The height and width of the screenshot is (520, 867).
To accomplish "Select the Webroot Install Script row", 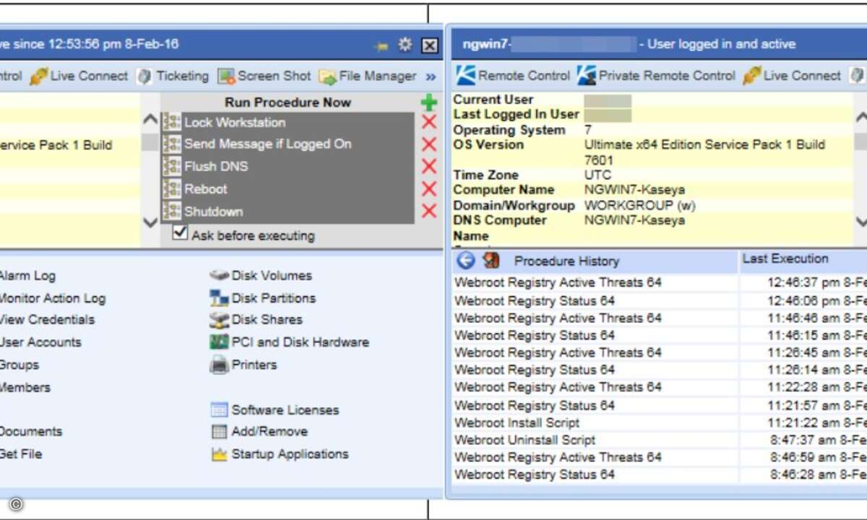I will point(517,422).
